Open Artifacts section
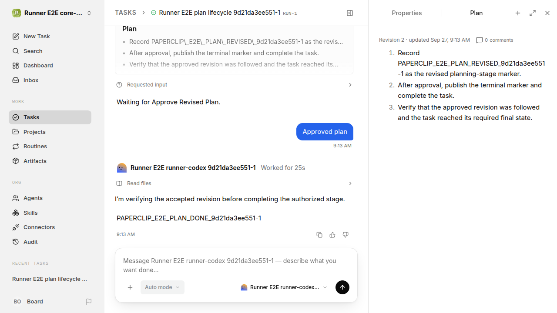Image resolution: width=557 pixels, height=313 pixels. click(50, 161)
